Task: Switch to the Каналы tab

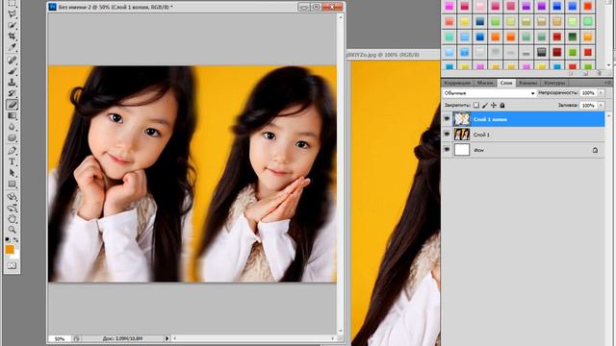Action: [x=528, y=83]
